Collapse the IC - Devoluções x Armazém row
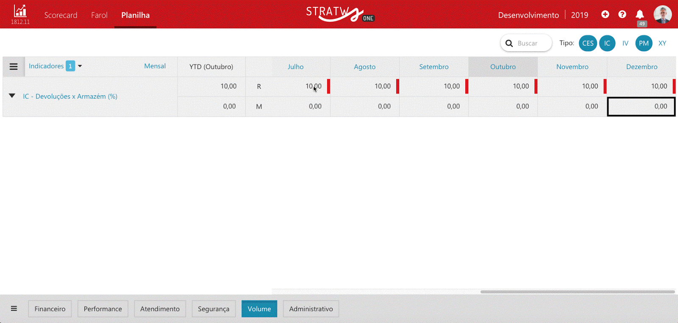 12,96
